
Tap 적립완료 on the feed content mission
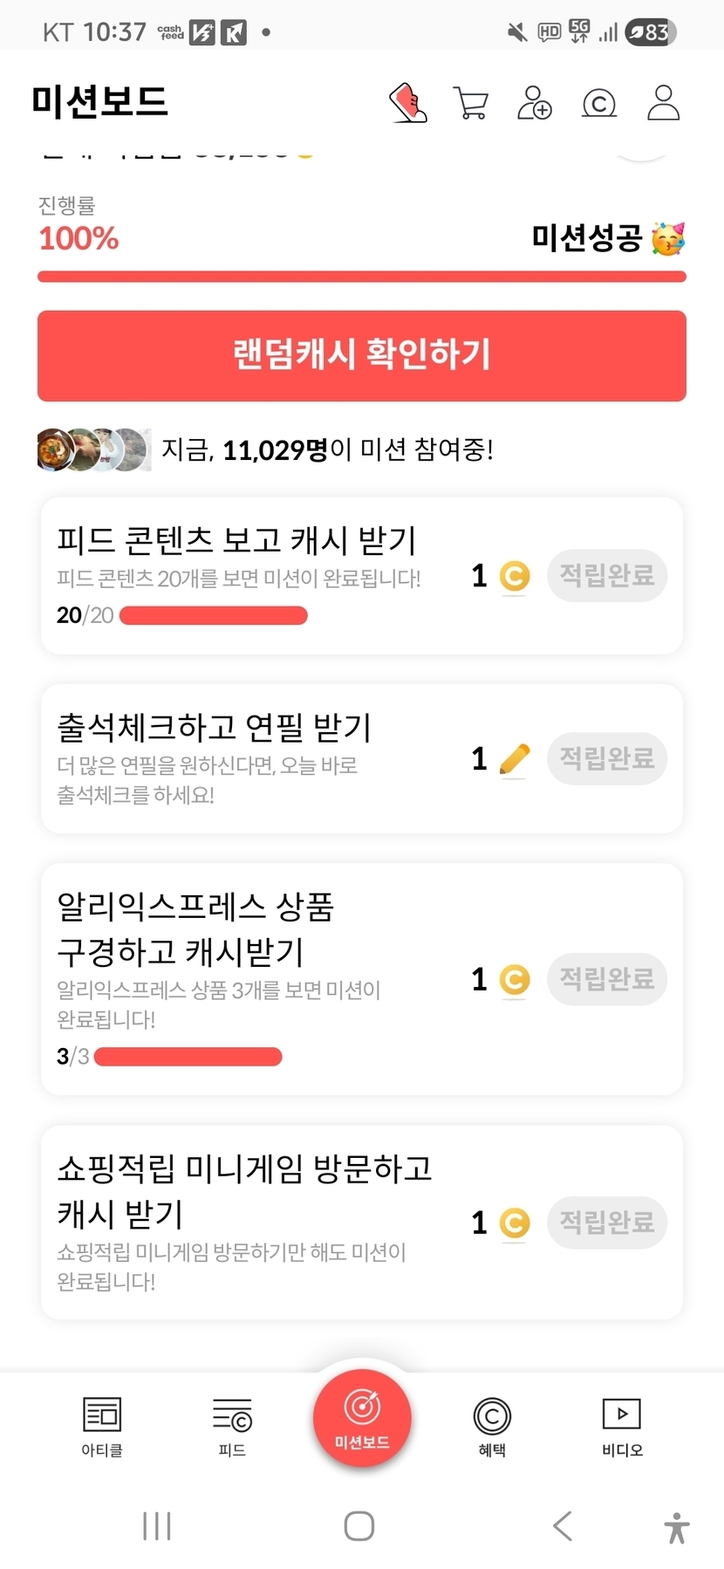[607, 576]
